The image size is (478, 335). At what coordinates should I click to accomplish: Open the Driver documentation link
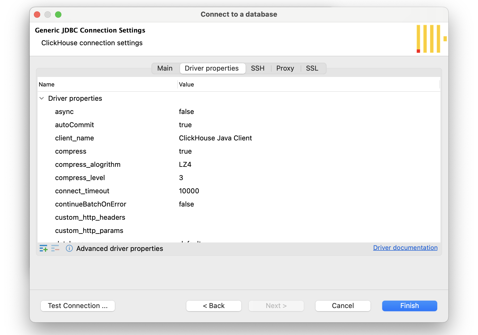click(x=405, y=248)
